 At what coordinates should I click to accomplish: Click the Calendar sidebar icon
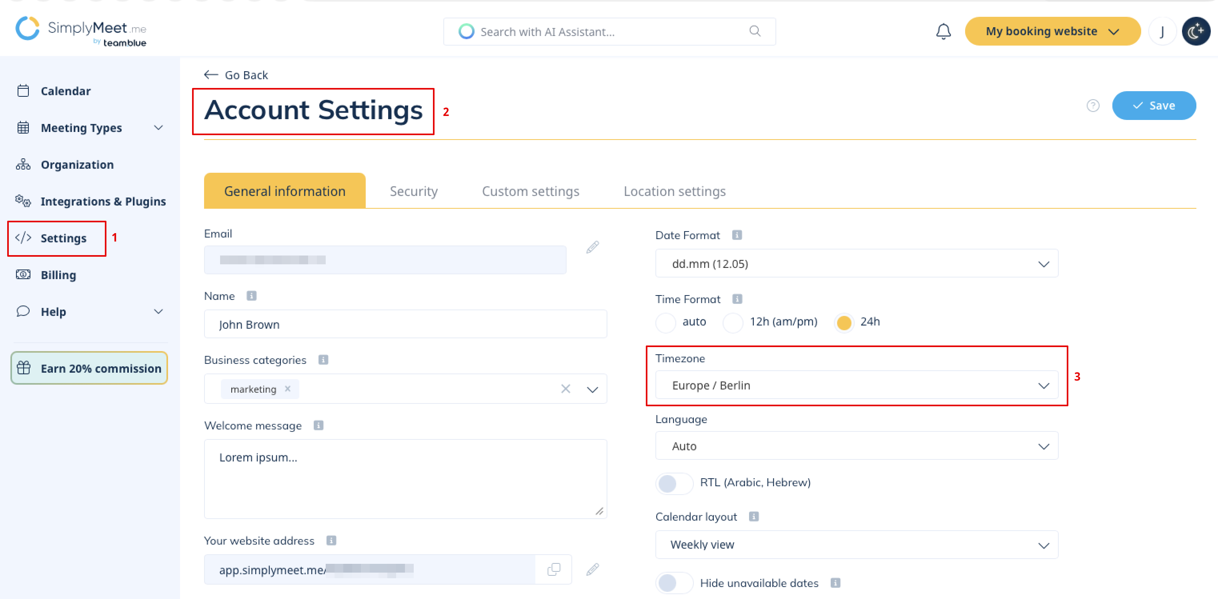23,91
